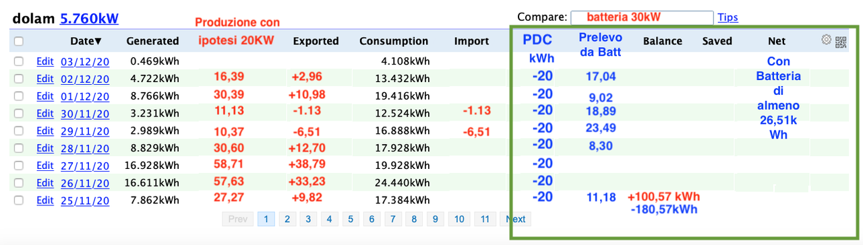Viewport: 863px width, 245px height.
Task: Open the 29/11/20 date link
Action: [85, 131]
